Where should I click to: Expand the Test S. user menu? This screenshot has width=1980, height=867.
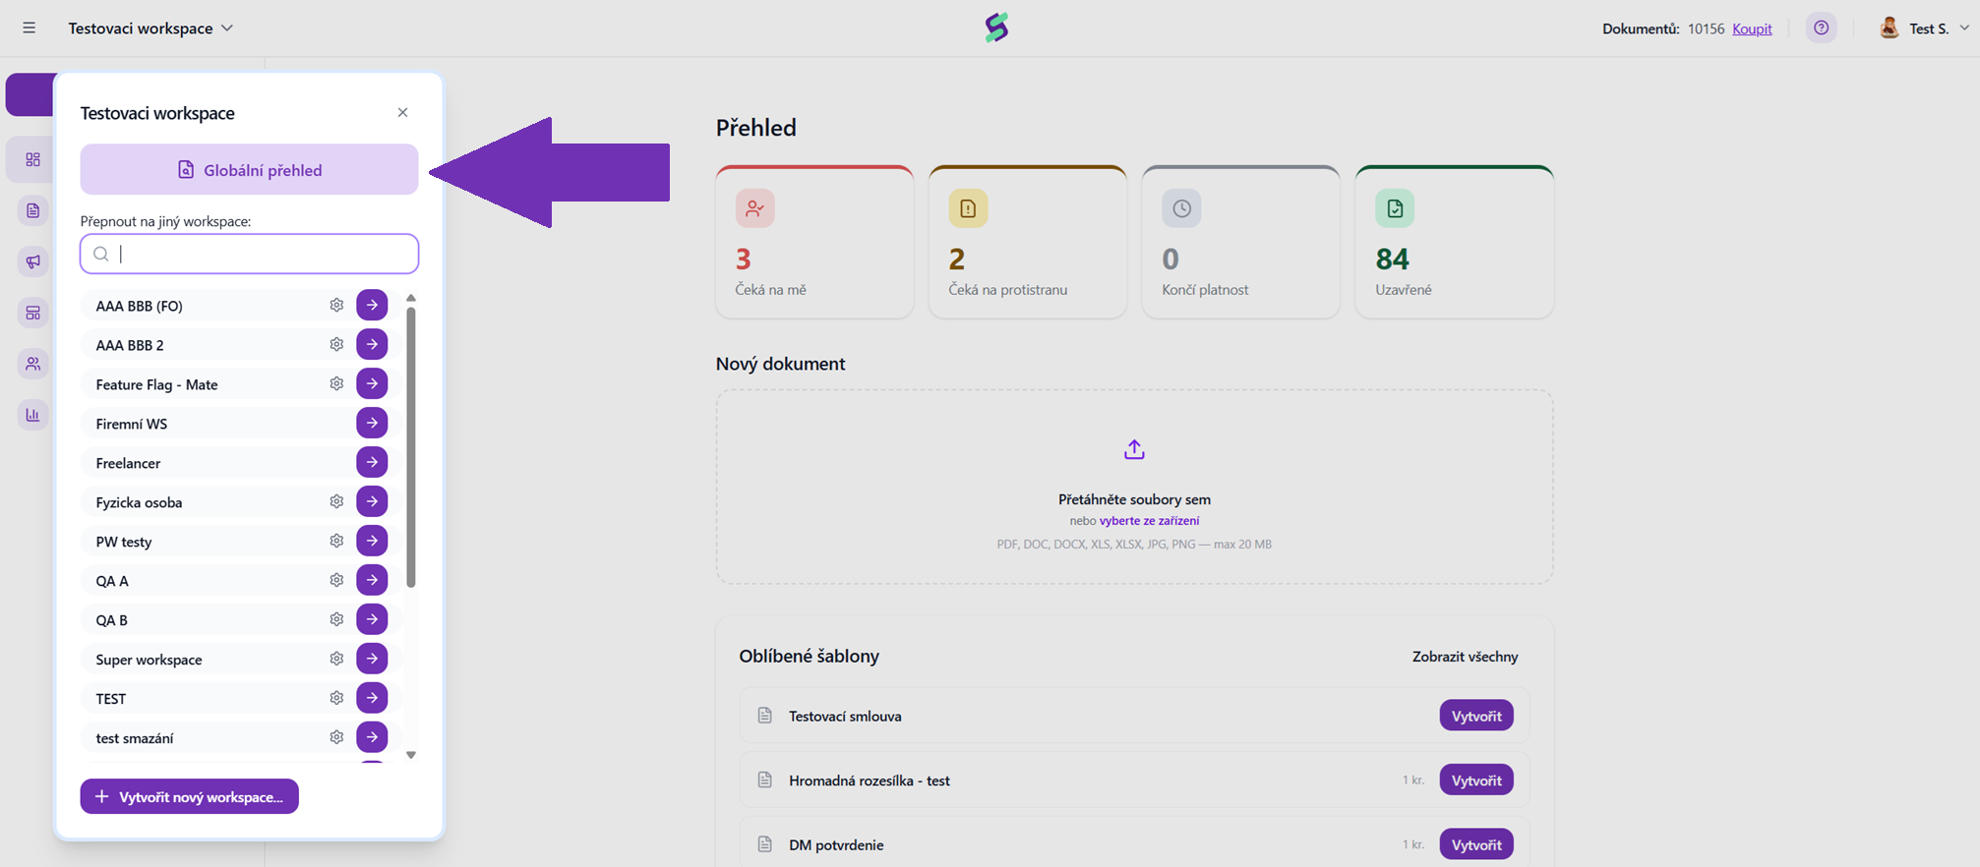coord(1924,29)
